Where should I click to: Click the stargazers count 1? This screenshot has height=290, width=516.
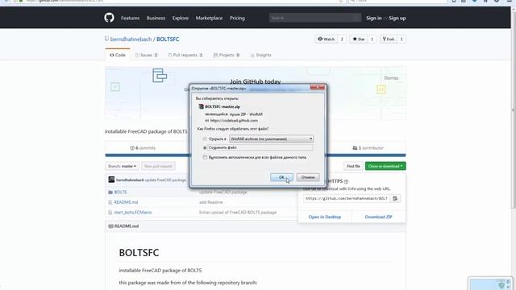point(372,39)
